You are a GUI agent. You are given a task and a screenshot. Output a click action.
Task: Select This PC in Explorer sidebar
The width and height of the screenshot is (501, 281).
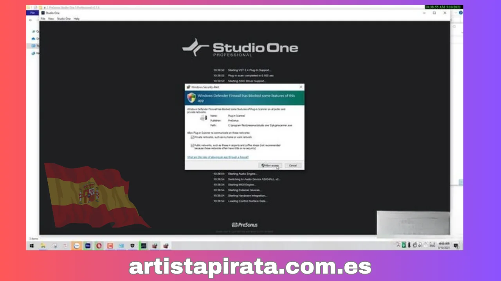[34, 46]
